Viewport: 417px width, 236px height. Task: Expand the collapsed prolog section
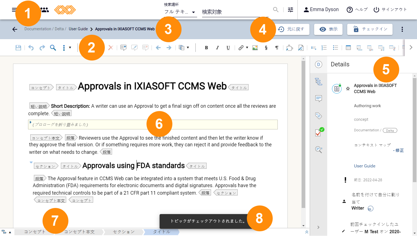point(30,122)
